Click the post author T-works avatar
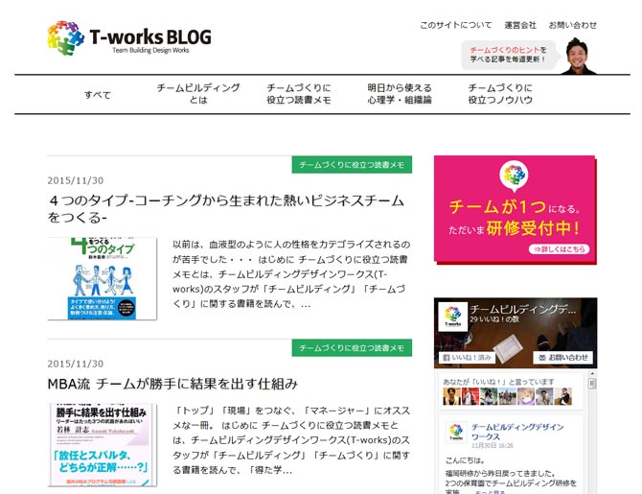 coord(456,432)
